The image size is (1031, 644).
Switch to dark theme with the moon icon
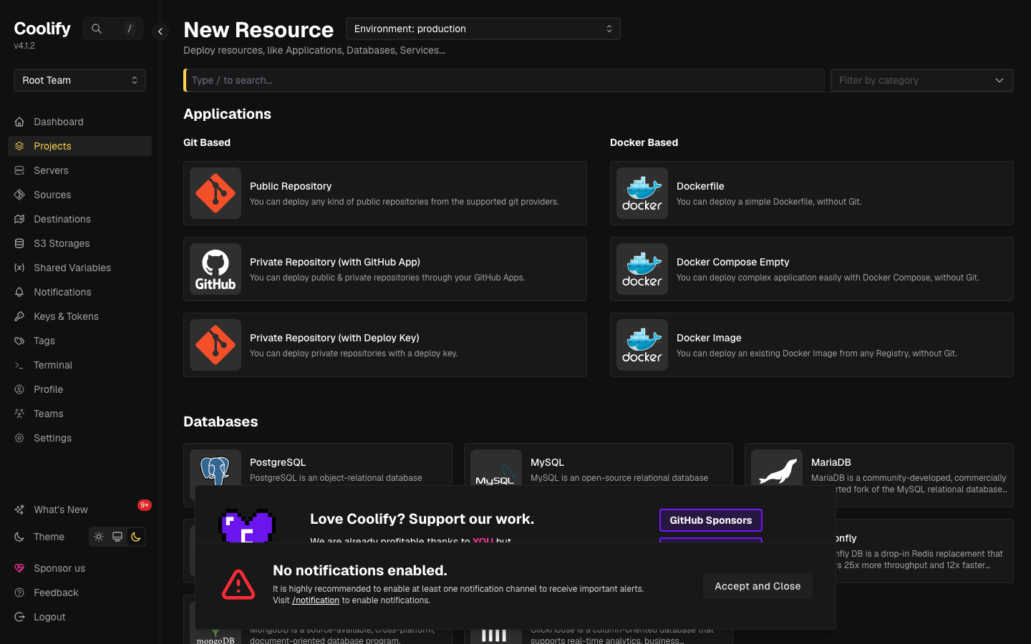click(136, 537)
